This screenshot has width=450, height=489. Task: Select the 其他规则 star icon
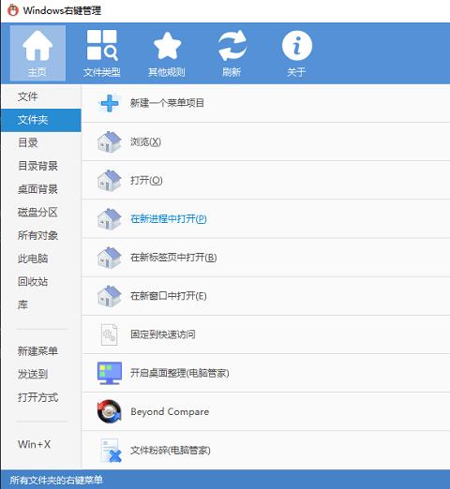[x=167, y=46]
